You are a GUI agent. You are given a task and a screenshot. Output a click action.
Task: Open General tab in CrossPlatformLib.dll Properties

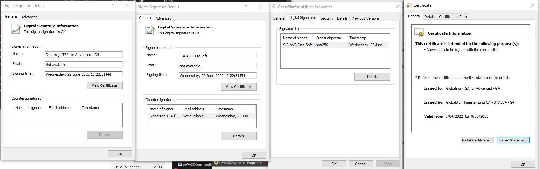click(x=279, y=18)
